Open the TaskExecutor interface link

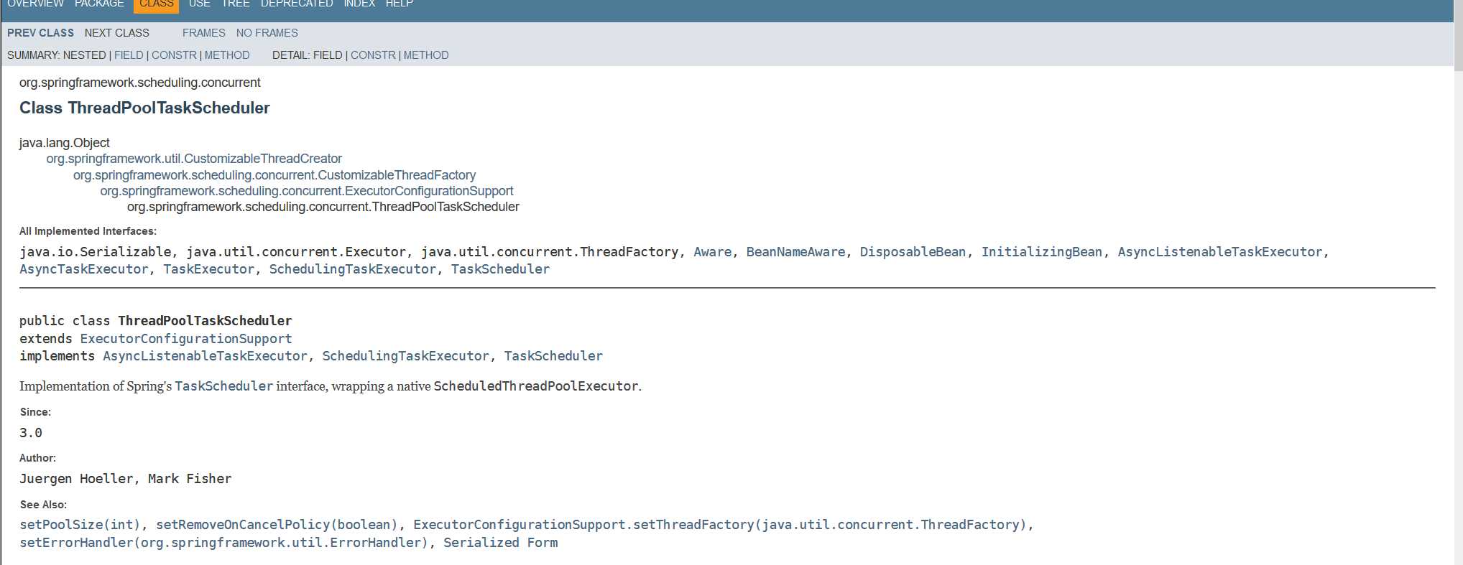tap(208, 269)
